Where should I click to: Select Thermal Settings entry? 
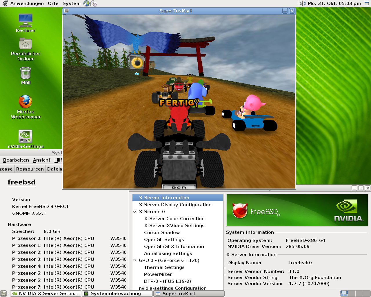click(164, 267)
